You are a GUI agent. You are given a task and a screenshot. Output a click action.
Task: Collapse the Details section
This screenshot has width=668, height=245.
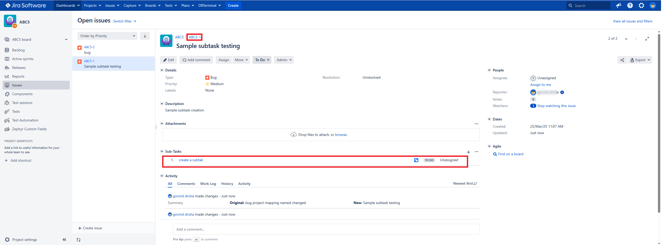[x=162, y=70]
